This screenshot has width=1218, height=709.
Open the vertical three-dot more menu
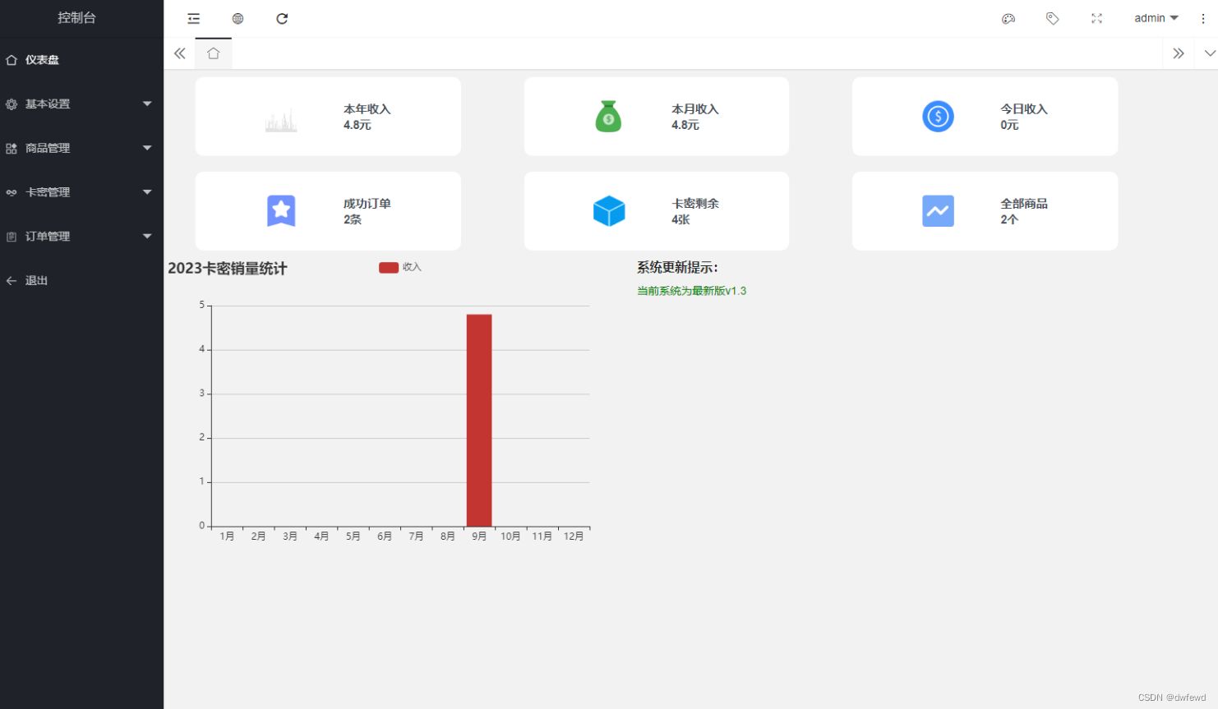click(x=1203, y=18)
